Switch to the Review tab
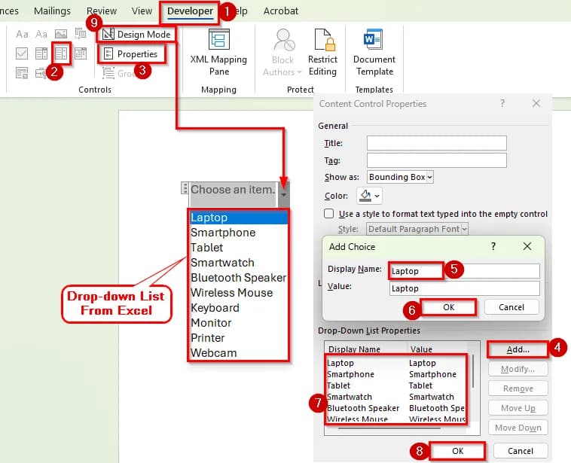 [x=102, y=11]
